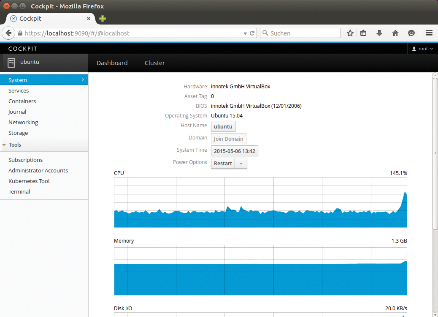This screenshot has height=317, width=438.
Task: Open Services in the sidebar
Action: click(x=44, y=90)
